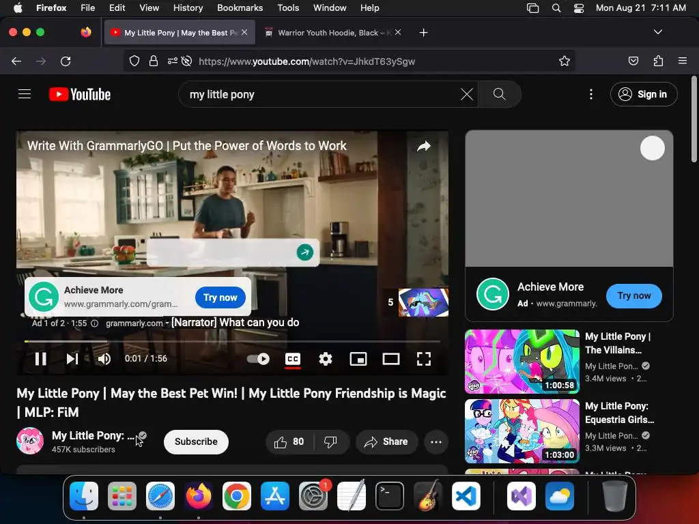This screenshot has width=699, height=524.
Task: Click the Share button below video
Action: pyautogui.click(x=386, y=442)
